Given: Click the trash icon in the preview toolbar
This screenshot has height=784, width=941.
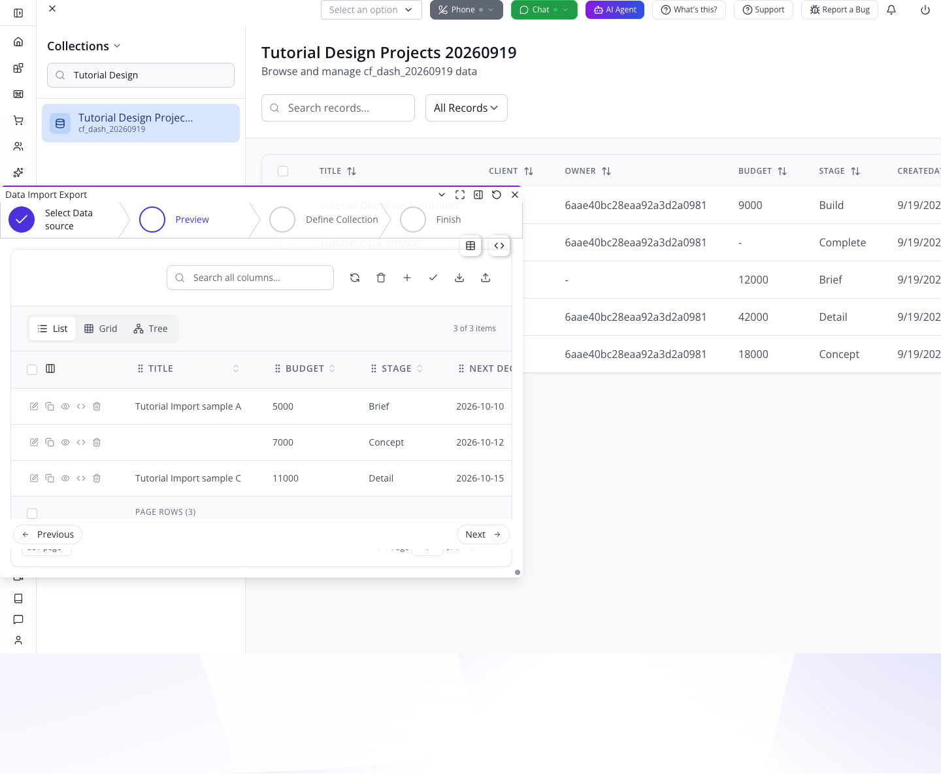Looking at the screenshot, I should tap(381, 278).
